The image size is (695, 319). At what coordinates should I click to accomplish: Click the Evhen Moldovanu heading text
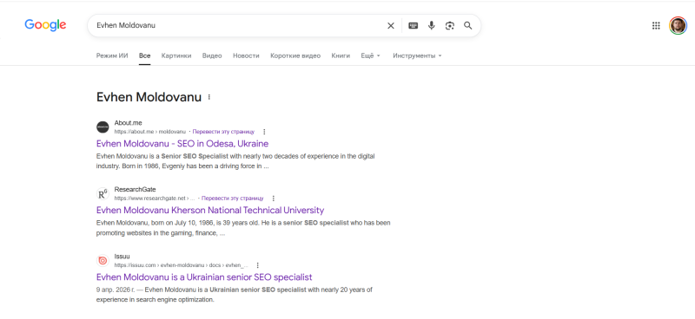149,97
